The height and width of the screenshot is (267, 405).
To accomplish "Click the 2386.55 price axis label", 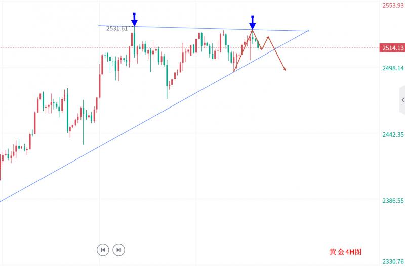I will (x=393, y=201).
